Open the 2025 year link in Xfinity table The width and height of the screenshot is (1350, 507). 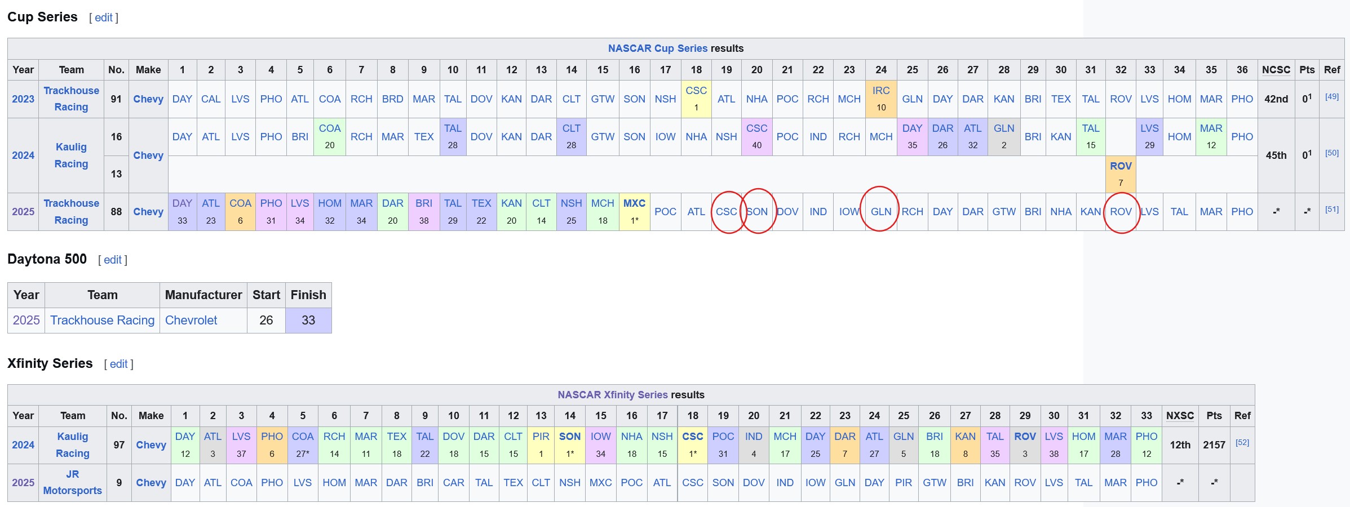(x=23, y=483)
